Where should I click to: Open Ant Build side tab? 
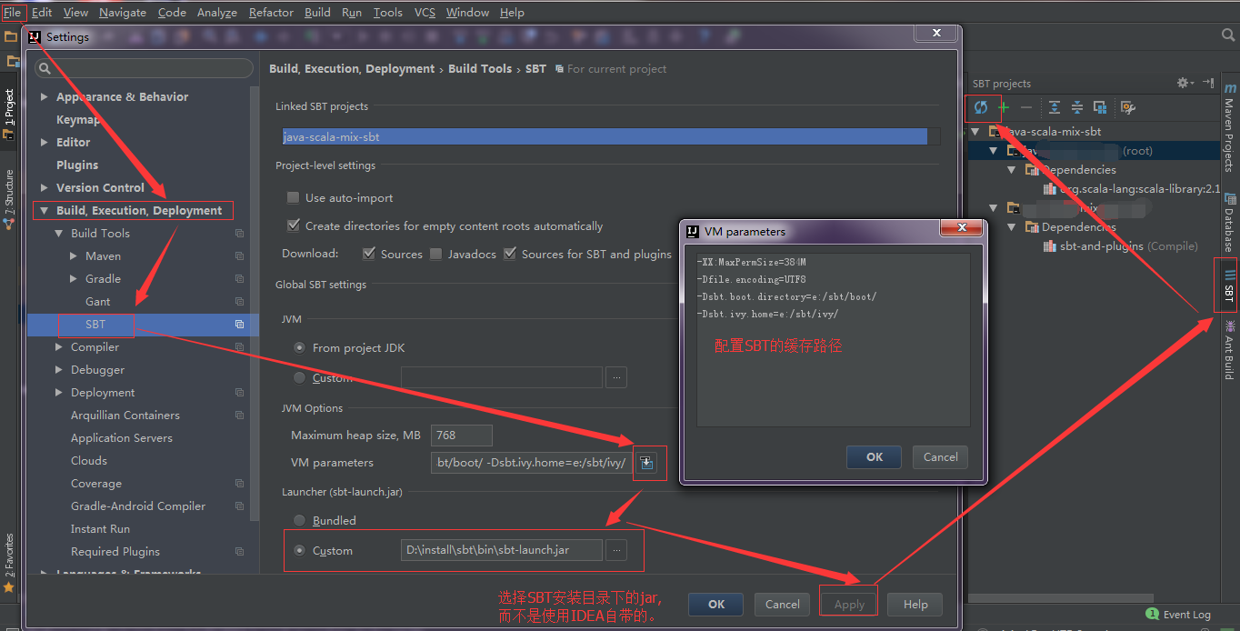(x=1230, y=349)
